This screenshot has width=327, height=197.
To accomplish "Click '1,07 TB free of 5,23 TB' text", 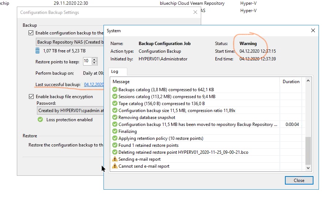I will click(x=64, y=51).
